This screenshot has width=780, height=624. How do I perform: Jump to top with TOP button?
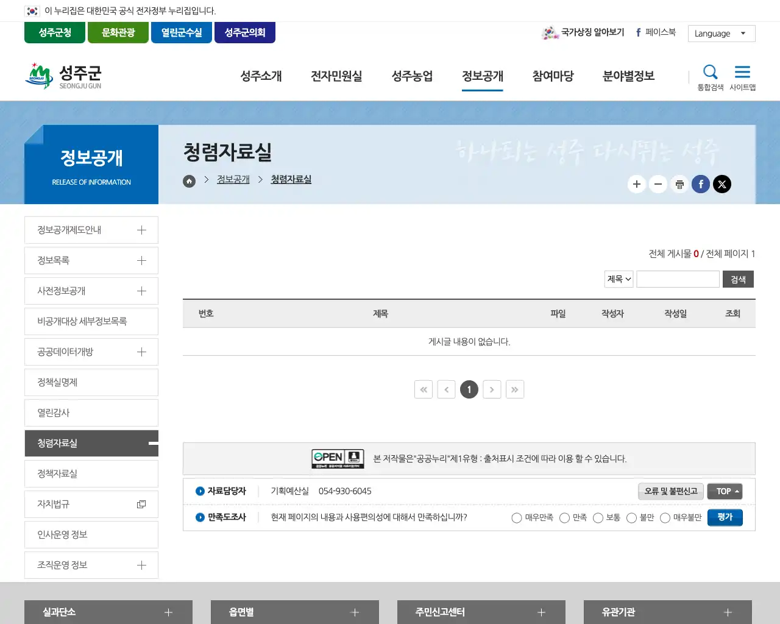click(725, 491)
